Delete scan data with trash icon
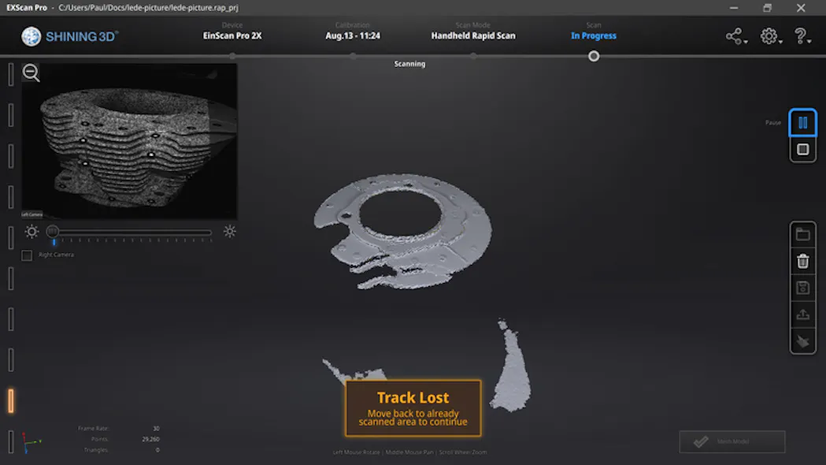The image size is (826, 465). (x=802, y=261)
